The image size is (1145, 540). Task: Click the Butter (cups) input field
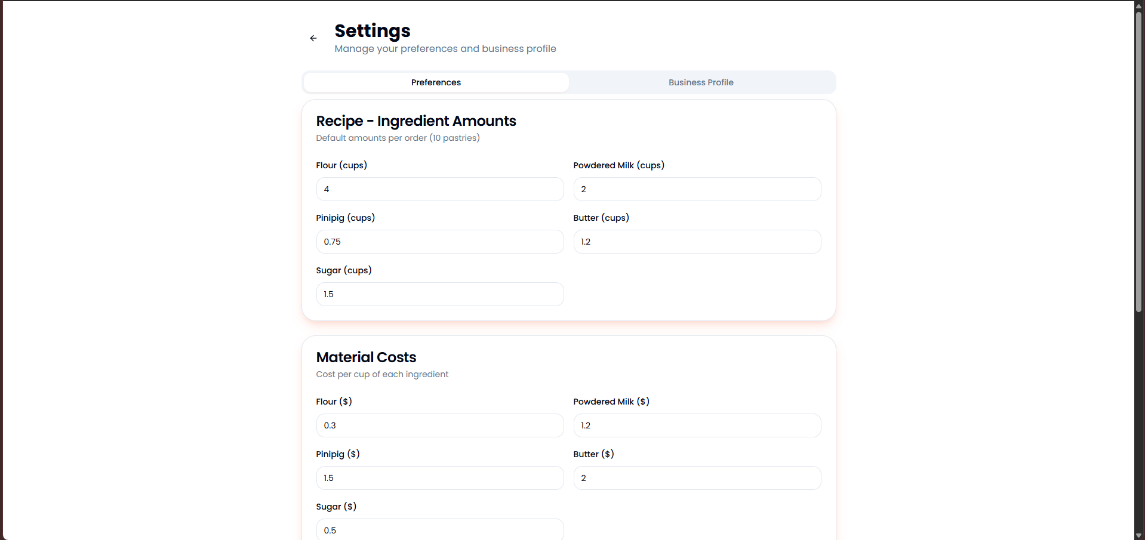[x=697, y=242]
